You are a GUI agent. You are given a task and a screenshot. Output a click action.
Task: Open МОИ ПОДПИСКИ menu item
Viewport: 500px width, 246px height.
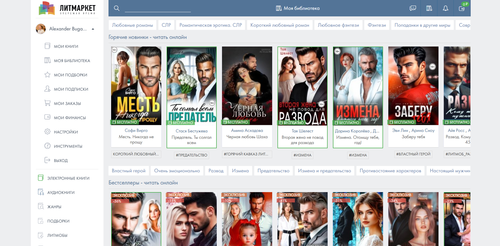71,89
